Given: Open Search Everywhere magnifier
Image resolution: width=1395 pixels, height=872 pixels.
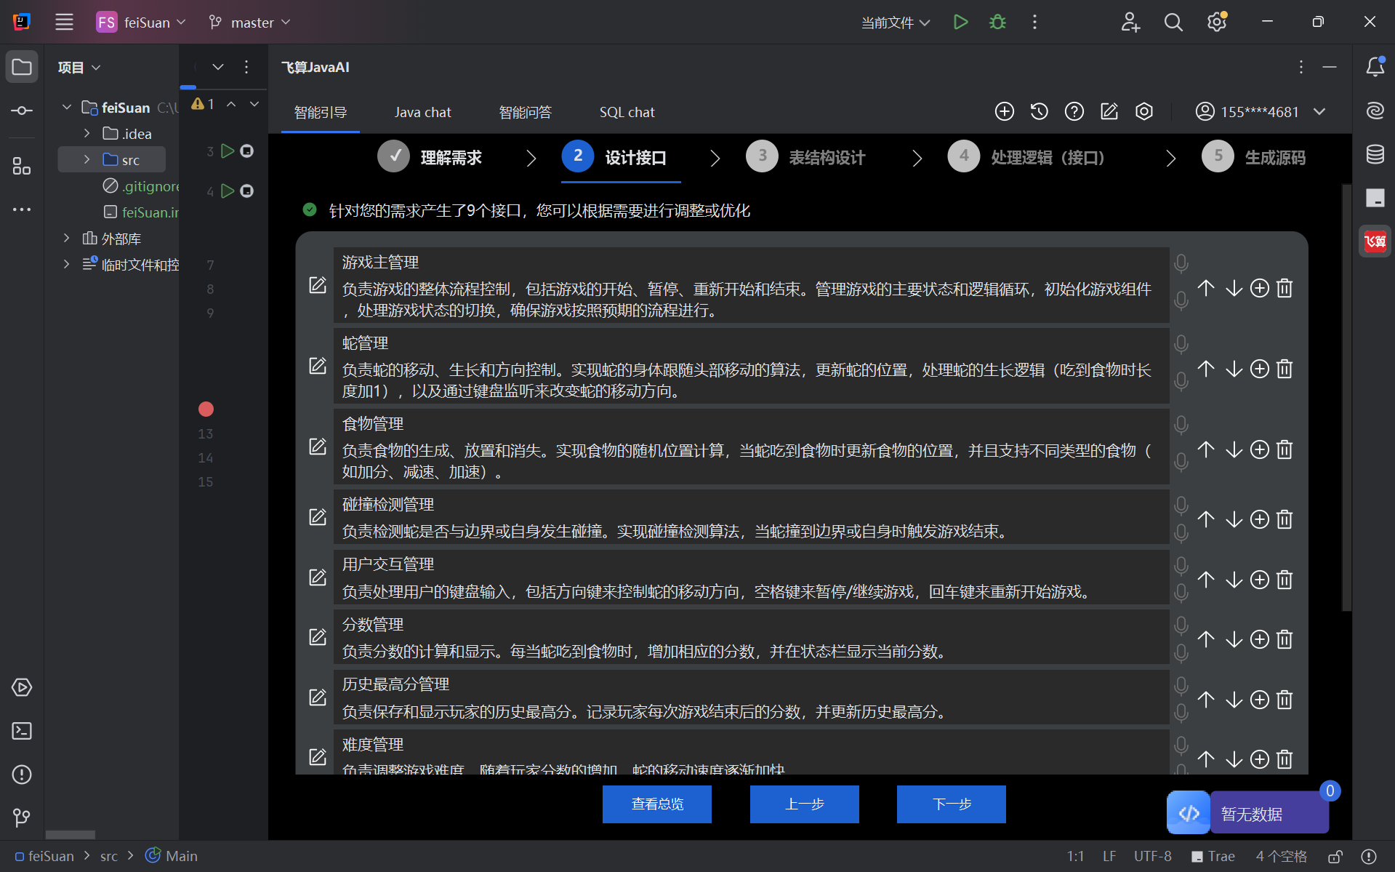Looking at the screenshot, I should click(x=1173, y=23).
